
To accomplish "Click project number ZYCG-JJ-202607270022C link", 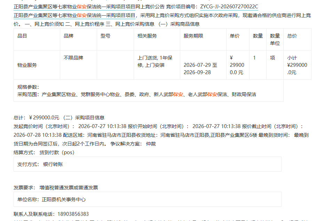I will point(229,7).
